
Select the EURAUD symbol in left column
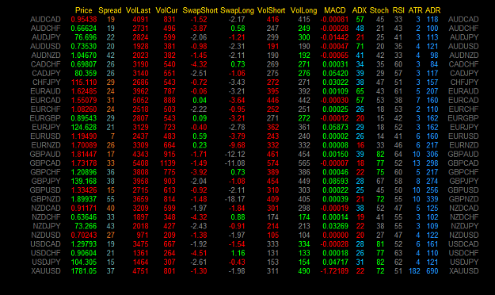[x=45, y=91]
